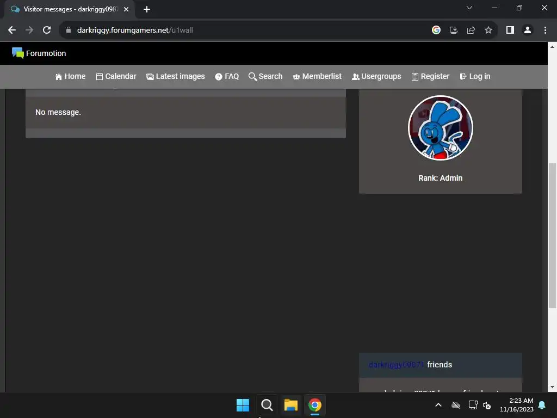Bookmark this page with star icon
The height and width of the screenshot is (418, 557).
click(x=488, y=30)
